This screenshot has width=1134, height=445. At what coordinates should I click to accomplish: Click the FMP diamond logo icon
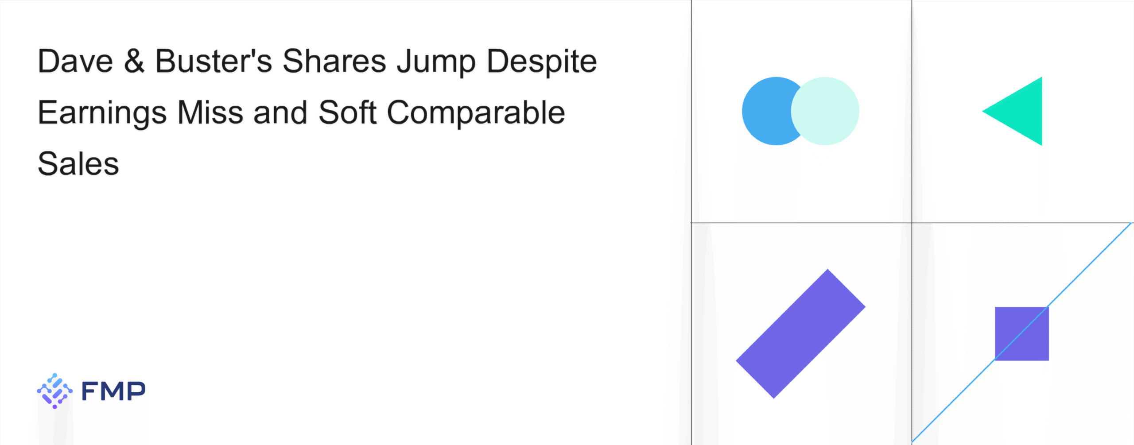point(54,391)
